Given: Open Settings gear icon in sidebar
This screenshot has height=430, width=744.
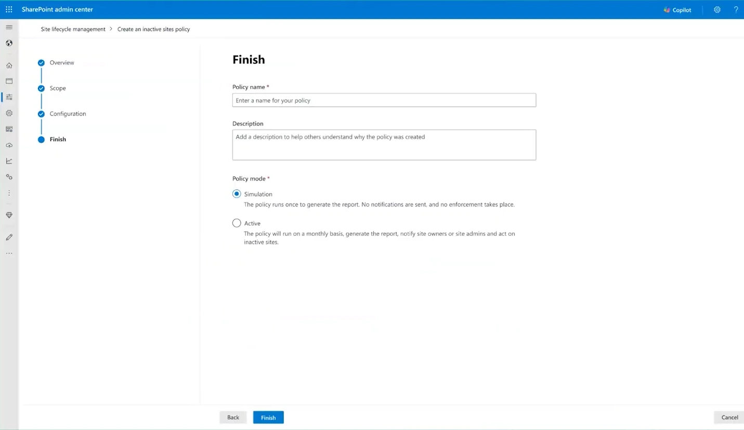Looking at the screenshot, I should pyautogui.click(x=9, y=113).
